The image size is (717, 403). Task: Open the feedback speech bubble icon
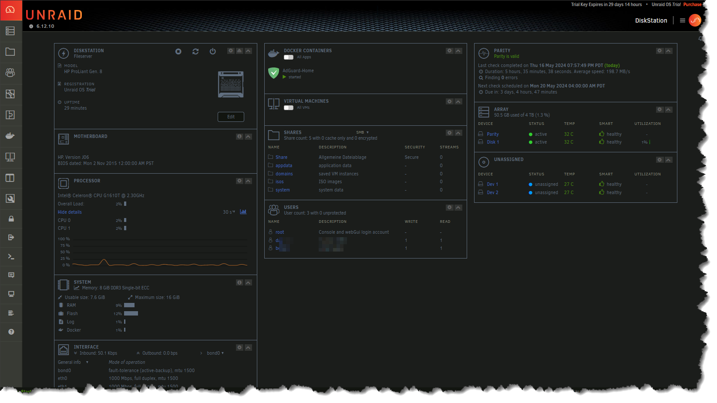(11, 275)
